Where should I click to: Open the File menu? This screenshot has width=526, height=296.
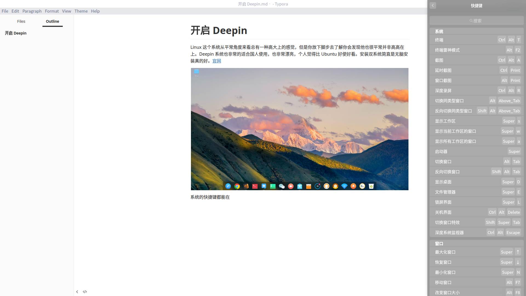click(x=5, y=11)
